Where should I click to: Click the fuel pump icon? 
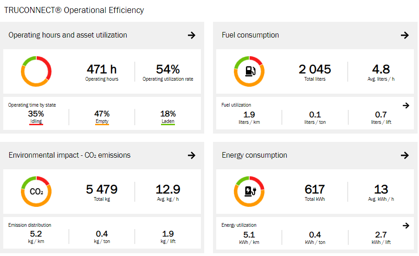click(x=250, y=71)
